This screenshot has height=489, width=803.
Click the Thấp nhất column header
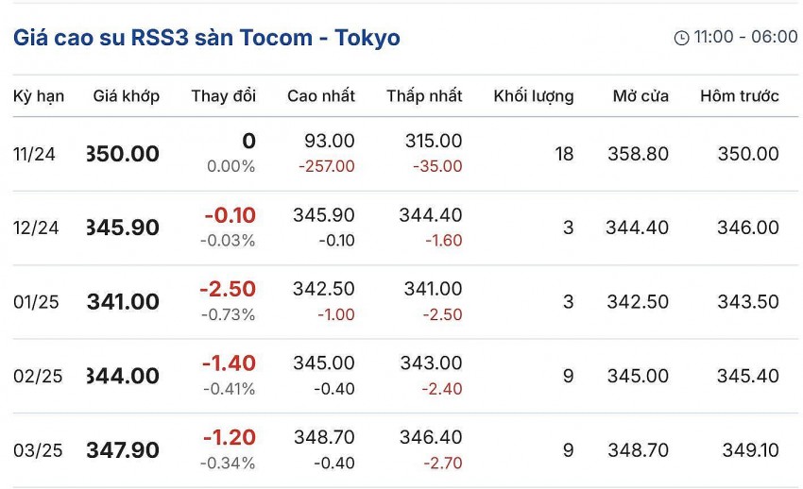(x=424, y=96)
